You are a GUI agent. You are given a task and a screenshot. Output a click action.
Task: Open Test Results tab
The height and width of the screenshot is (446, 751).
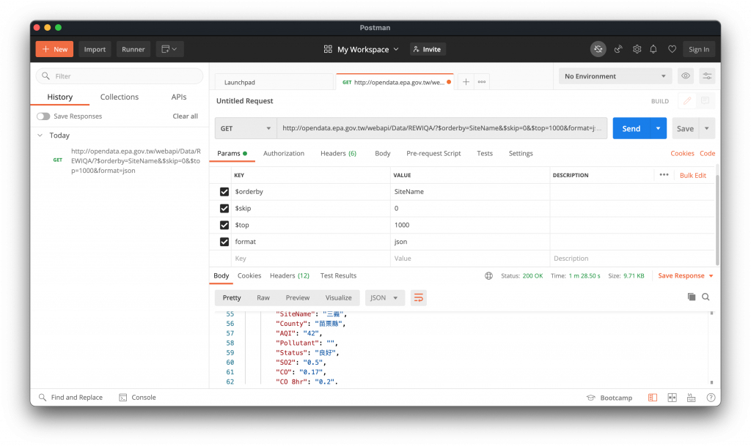tap(338, 276)
